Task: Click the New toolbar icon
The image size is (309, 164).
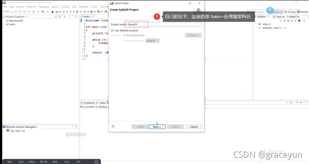Action: (x=5, y=12)
